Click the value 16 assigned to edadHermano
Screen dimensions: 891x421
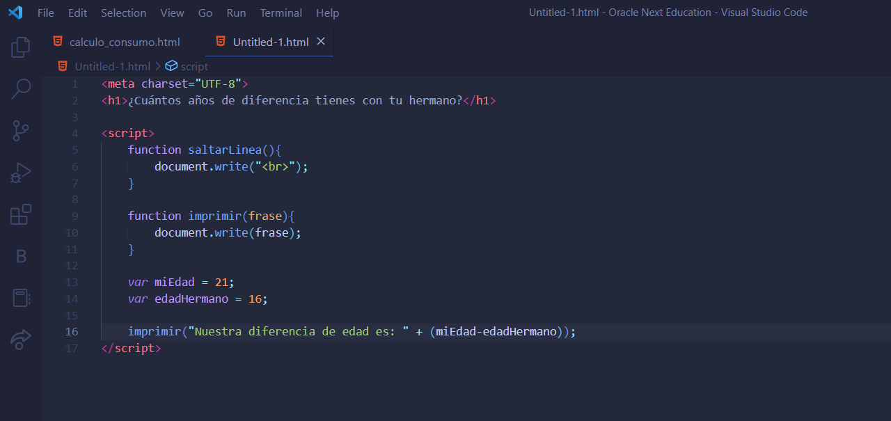[x=255, y=299]
